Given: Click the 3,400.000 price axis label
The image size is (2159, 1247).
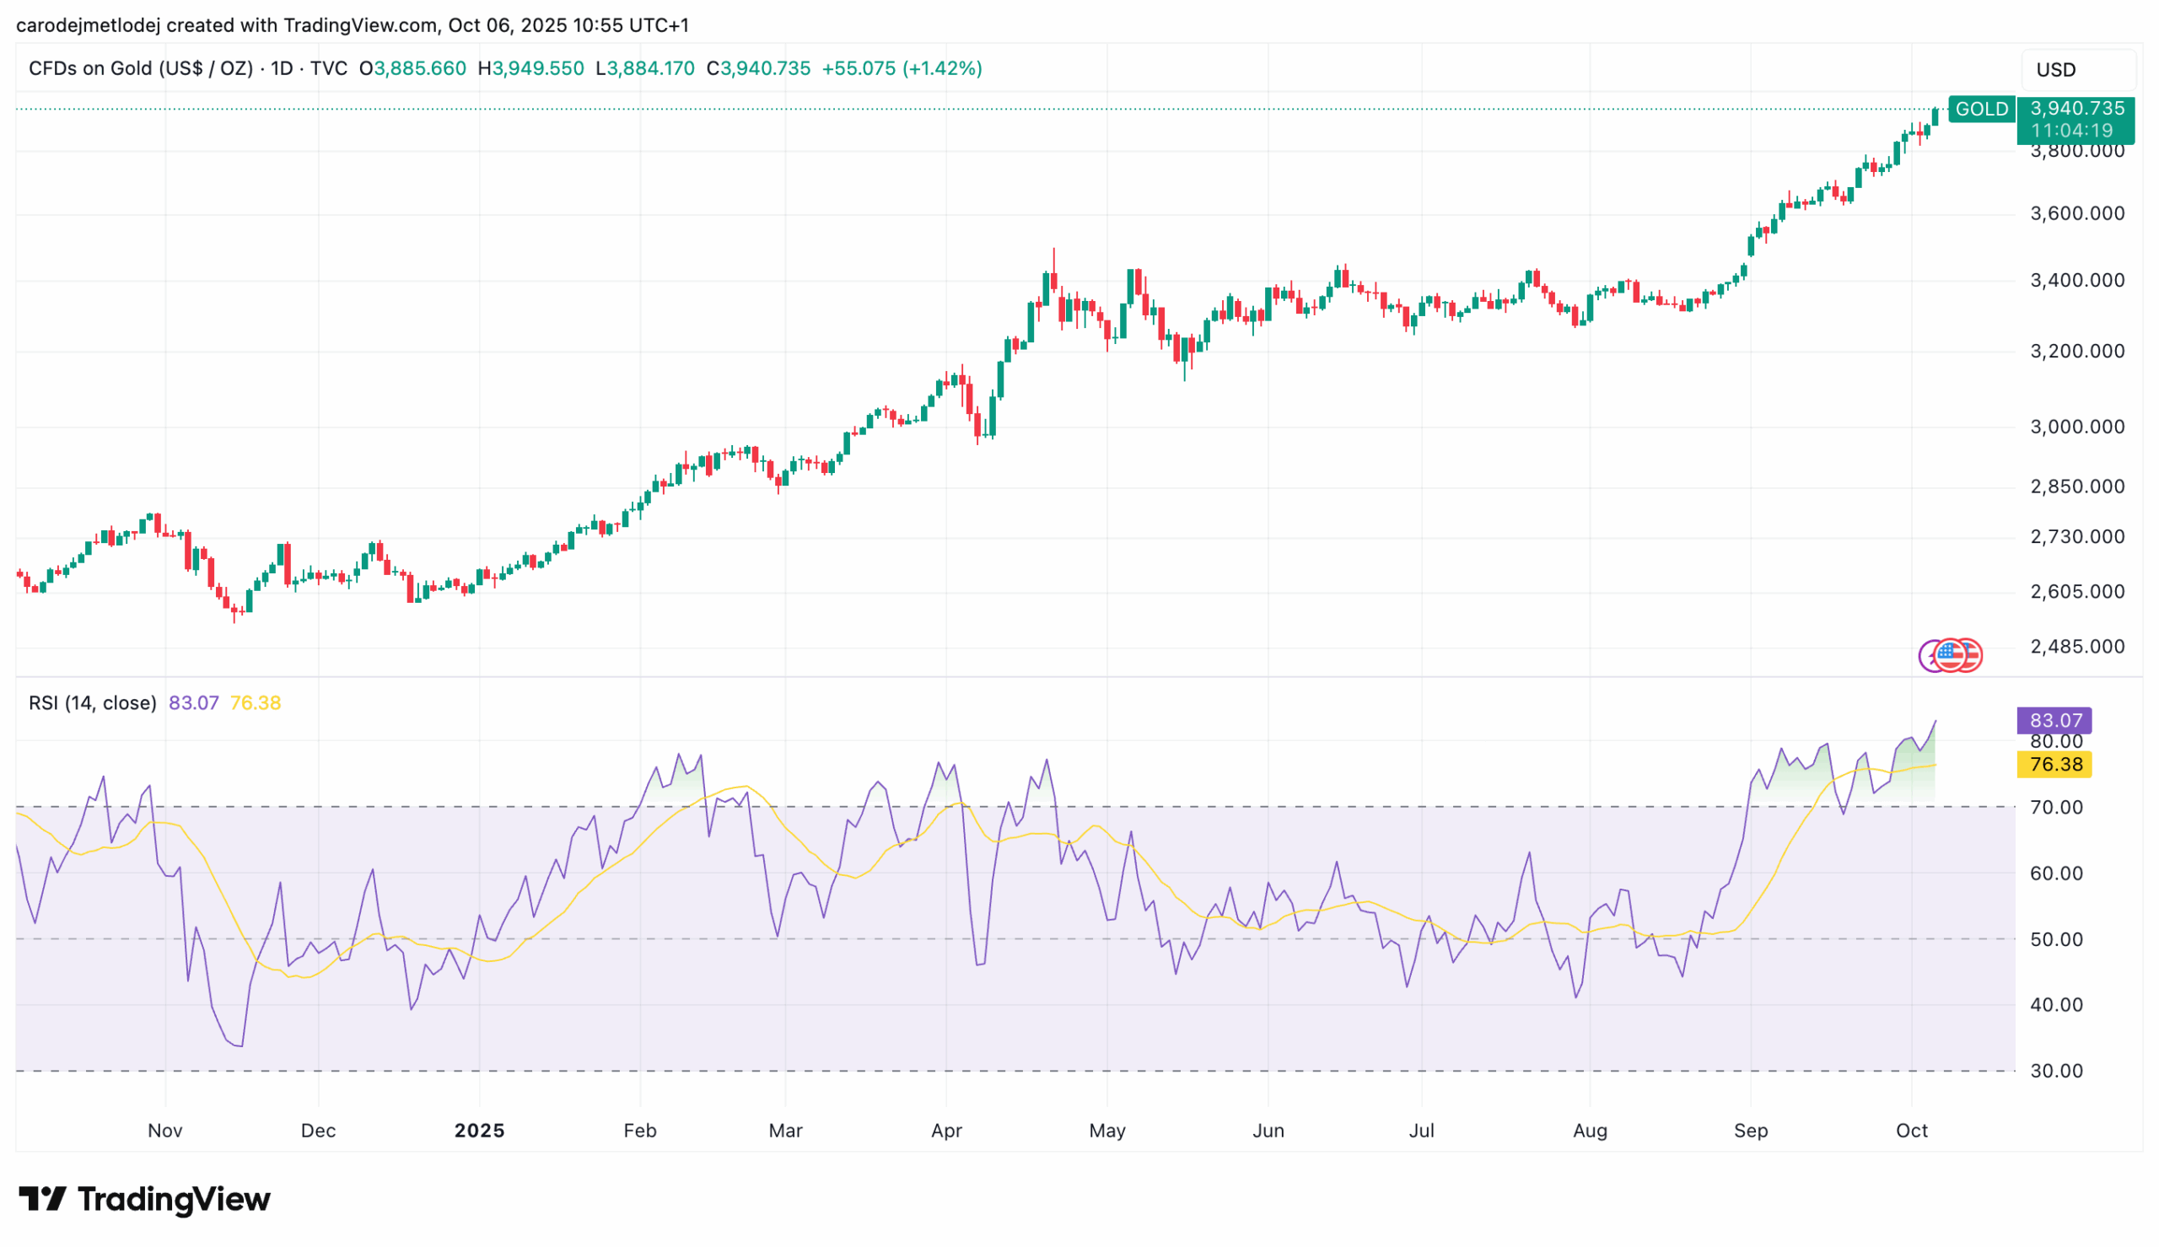Looking at the screenshot, I should (2077, 280).
